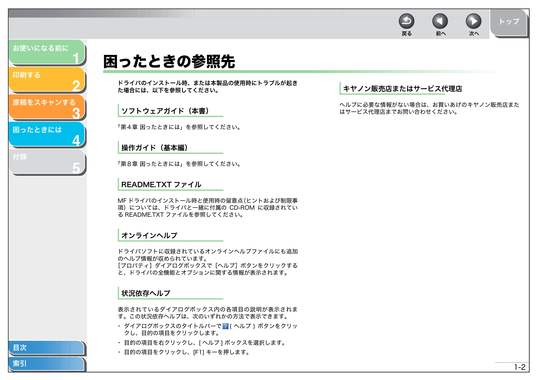Click heading オンラインヘルプ
This screenshot has height=380, width=537.
pyautogui.click(x=149, y=236)
